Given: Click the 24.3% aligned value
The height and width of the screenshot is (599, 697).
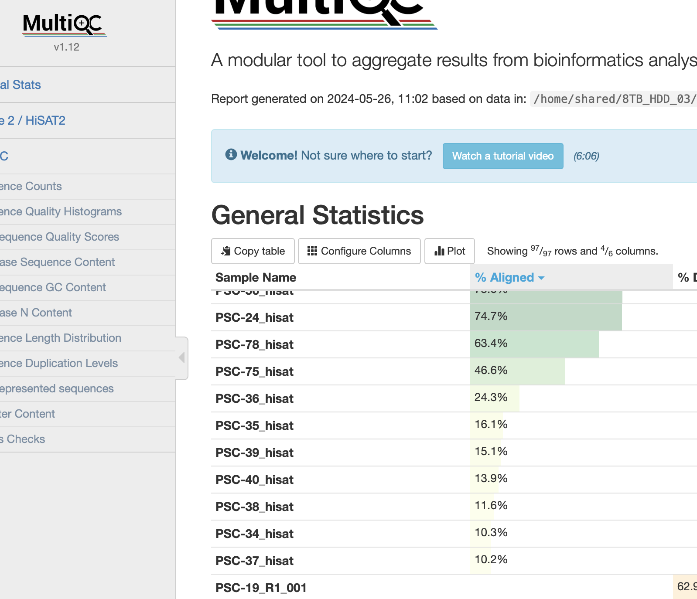Looking at the screenshot, I should (x=491, y=397).
